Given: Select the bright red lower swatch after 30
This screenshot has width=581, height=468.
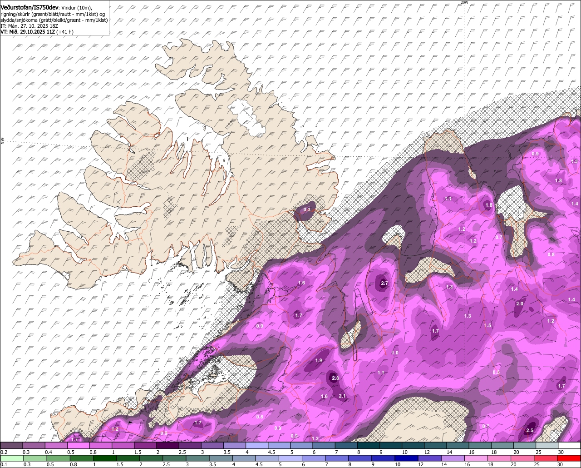Looking at the screenshot, I should pos(570,458).
